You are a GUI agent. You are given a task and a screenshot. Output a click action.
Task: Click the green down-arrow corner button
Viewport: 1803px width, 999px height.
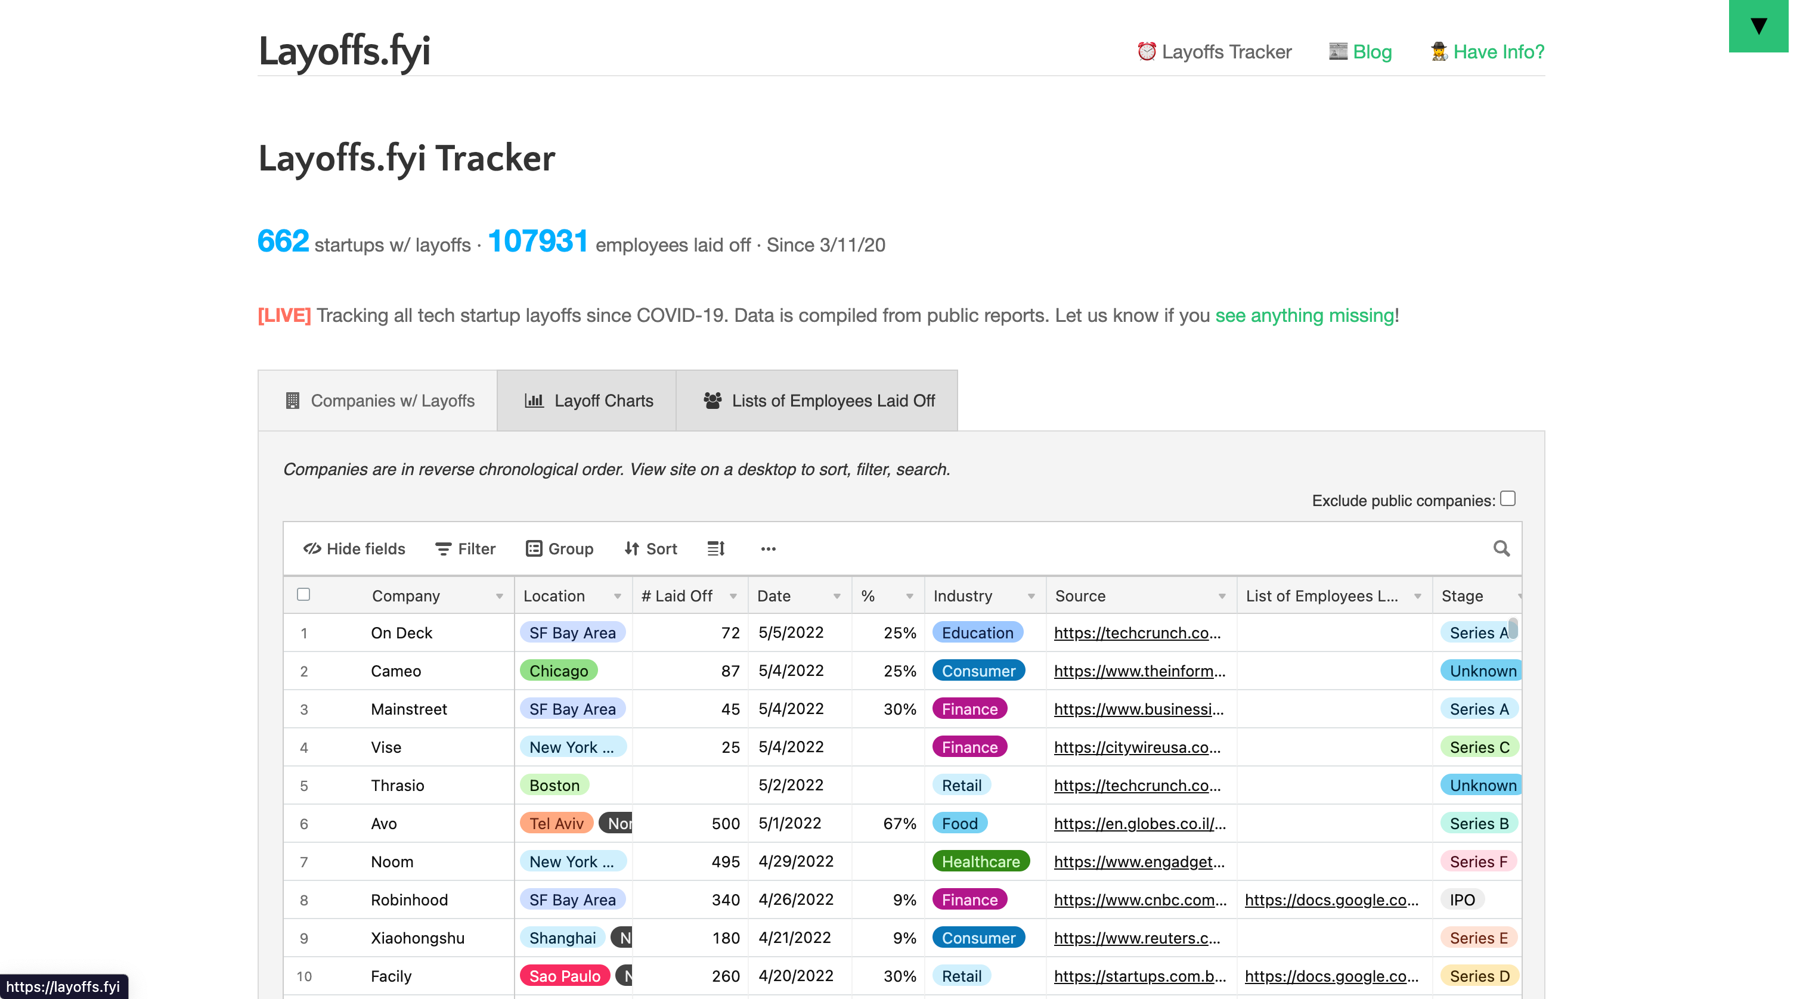point(1758,26)
